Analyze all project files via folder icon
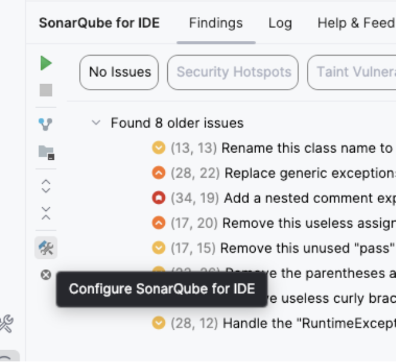Image resolution: width=397 pixels, height=364 pixels. pos(46,152)
